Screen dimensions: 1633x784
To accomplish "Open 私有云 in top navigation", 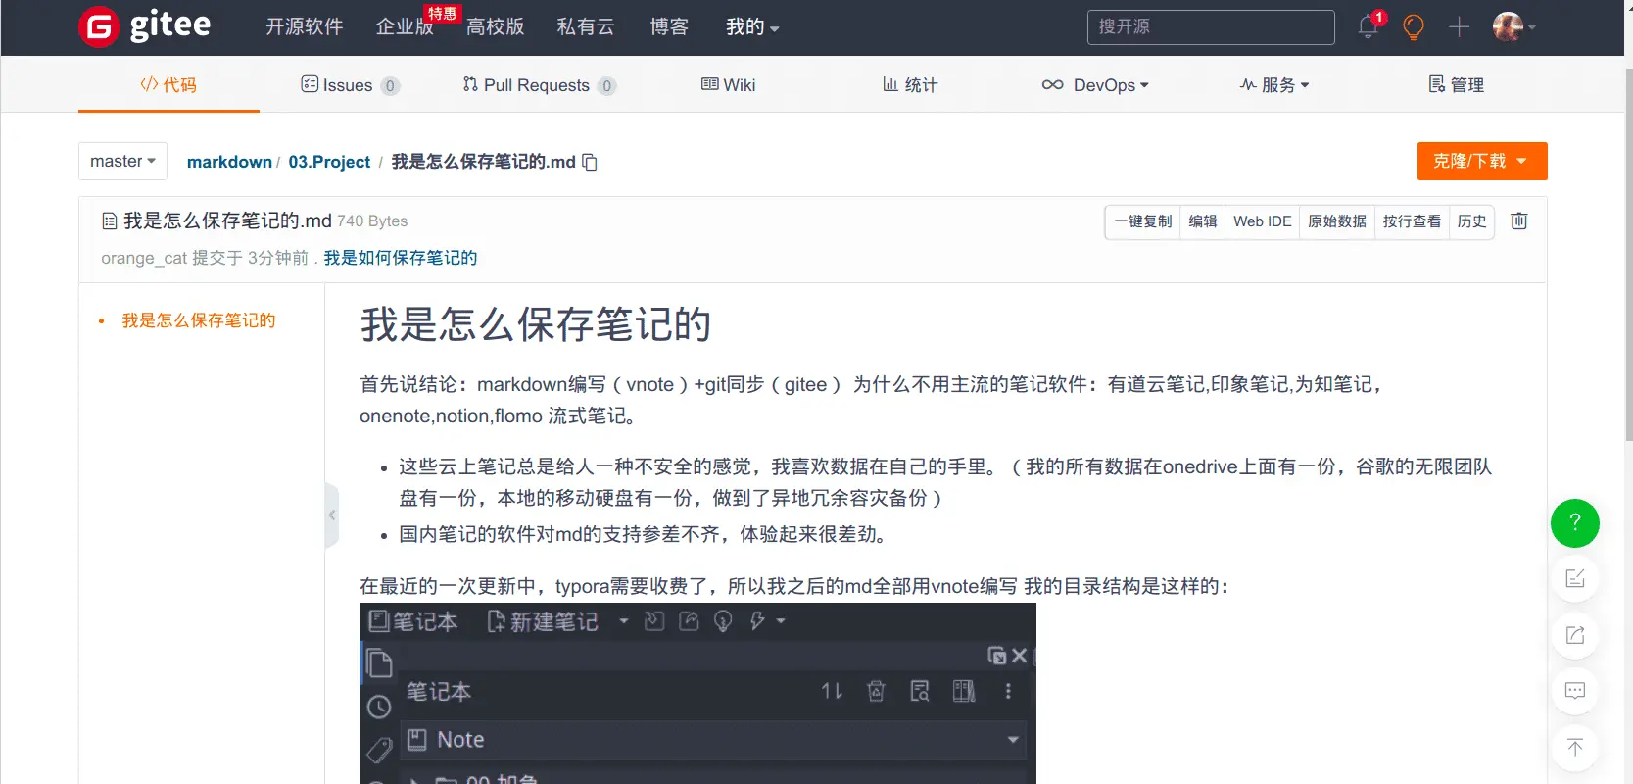I will pyautogui.click(x=586, y=26).
